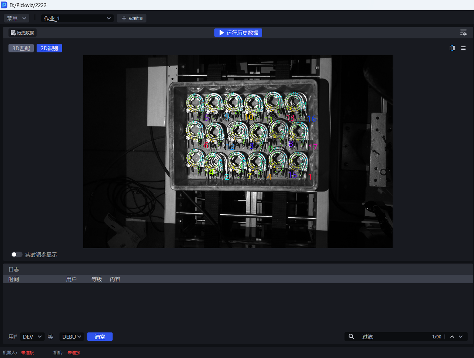Select the 2D识别 tab
Screen dimensions: 474x358
coord(49,48)
